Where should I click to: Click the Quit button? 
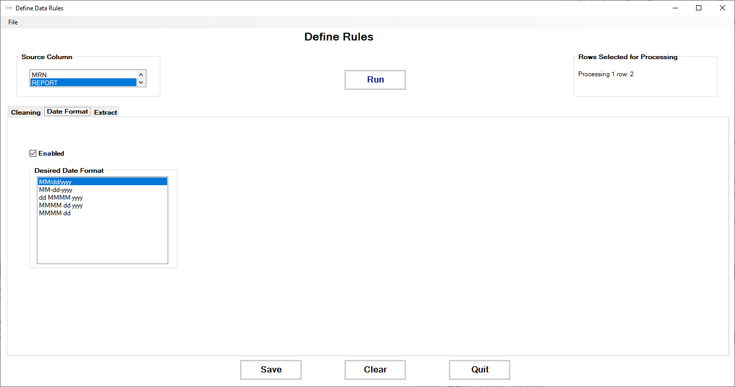pyautogui.click(x=480, y=370)
